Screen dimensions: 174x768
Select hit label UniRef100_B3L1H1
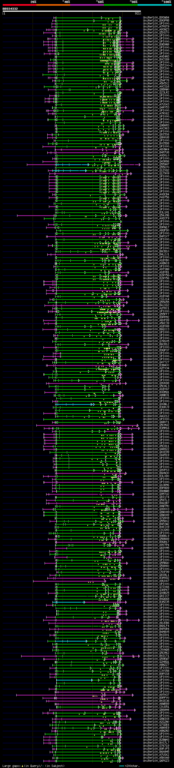pos(156,212)
